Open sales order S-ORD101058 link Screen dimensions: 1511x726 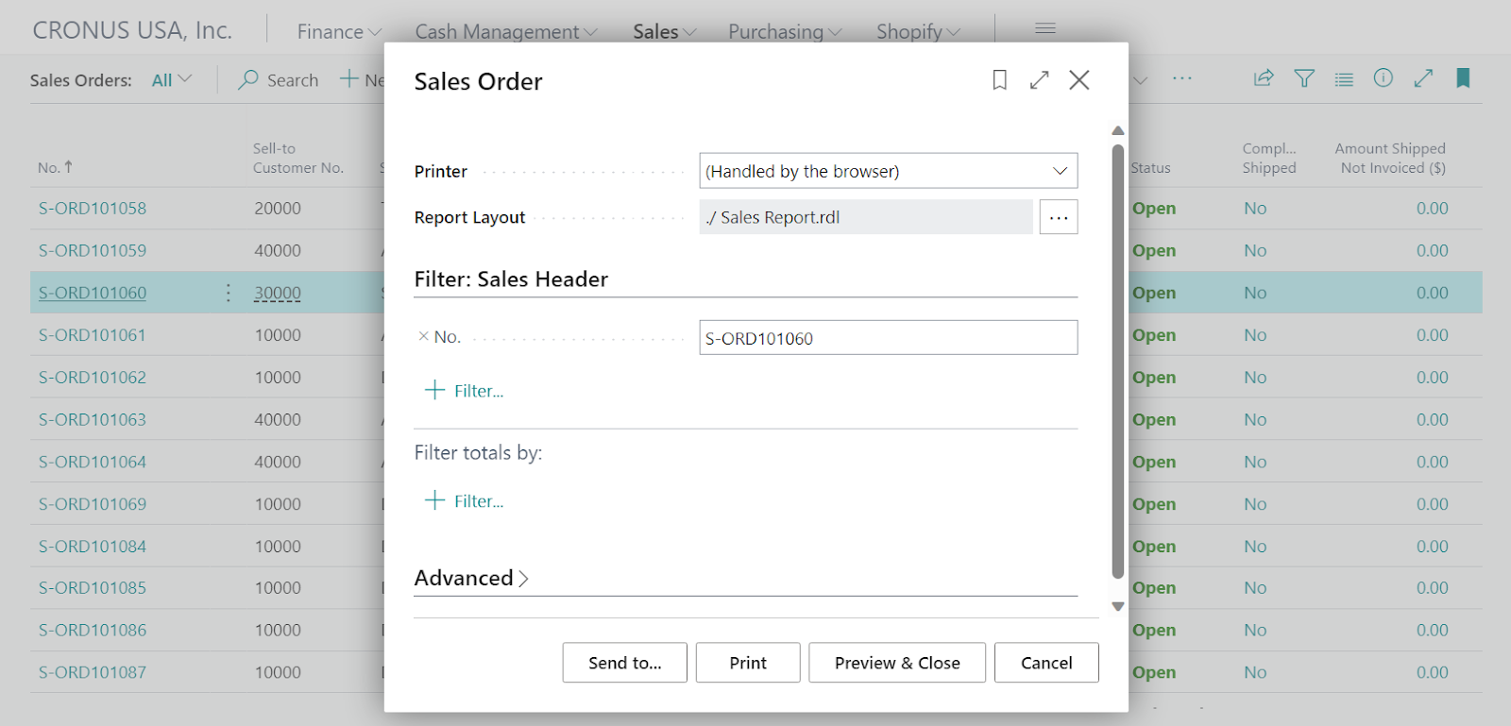click(x=93, y=209)
